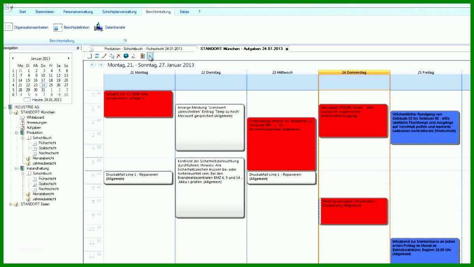Collapse Schichtbuch under Instandhaltung
The image size is (474, 267).
[23, 173]
